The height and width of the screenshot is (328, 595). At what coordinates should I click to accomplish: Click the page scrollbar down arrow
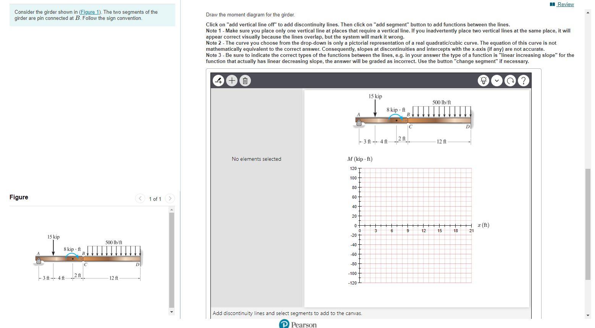point(588,315)
